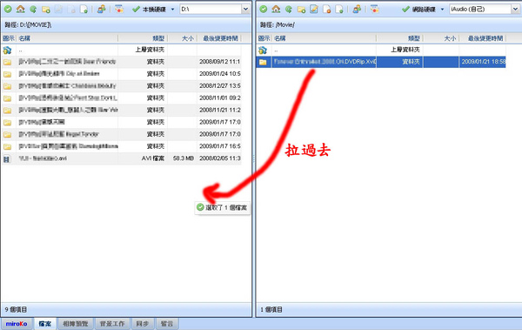Click folder icon of highlighted right pane row

[x=263, y=62]
